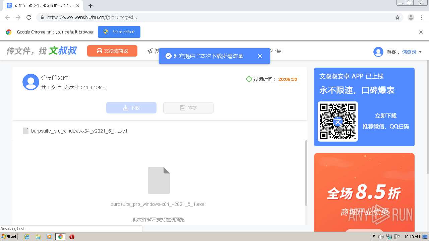Expand the user account dropdown arrow
The image size is (429, 241).
[x=420, y=52]
